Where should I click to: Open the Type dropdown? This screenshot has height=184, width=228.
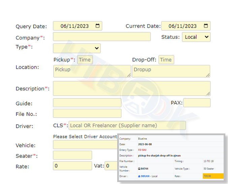(77, 48)
